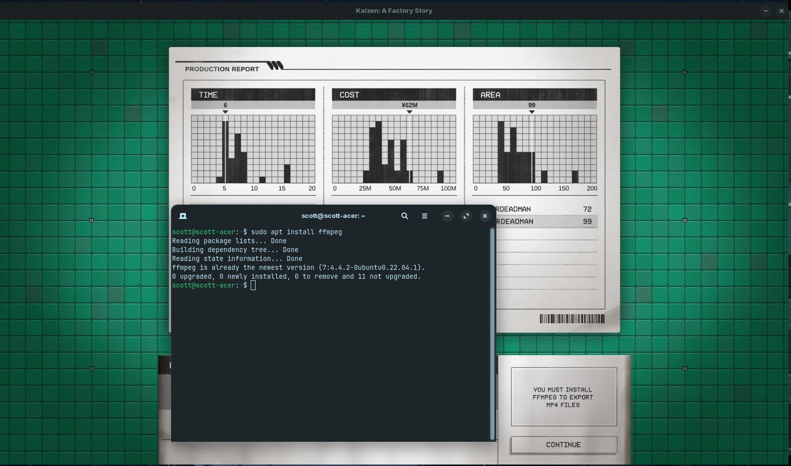
Task: Click the TIME histogram header
Action: point(253,94)
